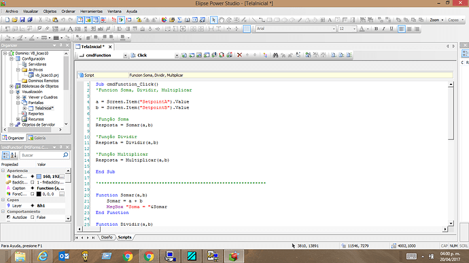Collapse the Configuración tree node
Image resolution: width=469 pixels, height=263 pixels.
point(12,58)
